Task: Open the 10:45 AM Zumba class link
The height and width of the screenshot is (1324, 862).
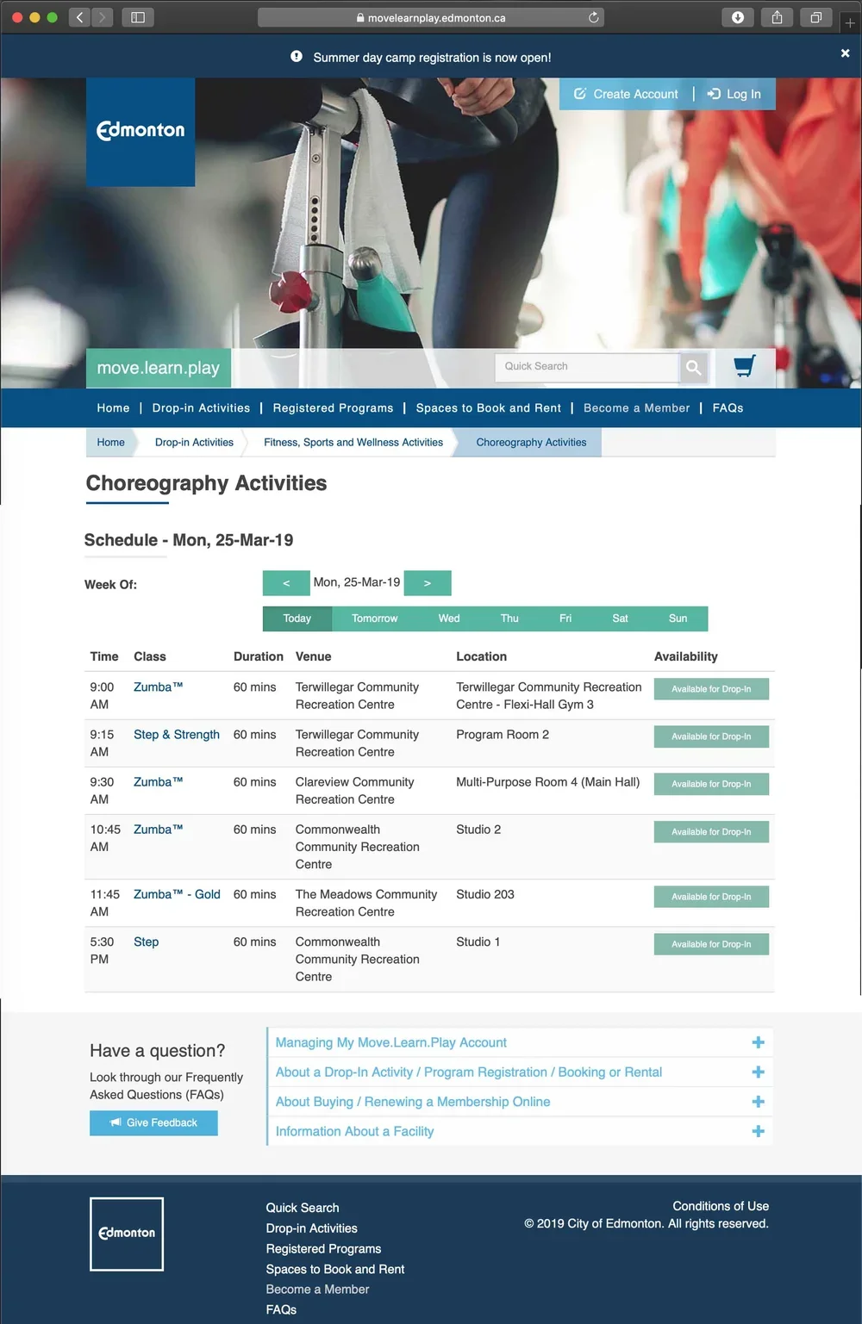Action: [x=158, y=830]
